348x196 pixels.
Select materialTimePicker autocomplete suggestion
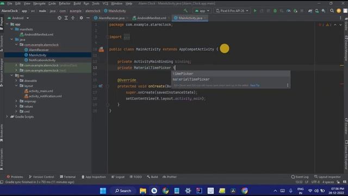click(231, 79)
